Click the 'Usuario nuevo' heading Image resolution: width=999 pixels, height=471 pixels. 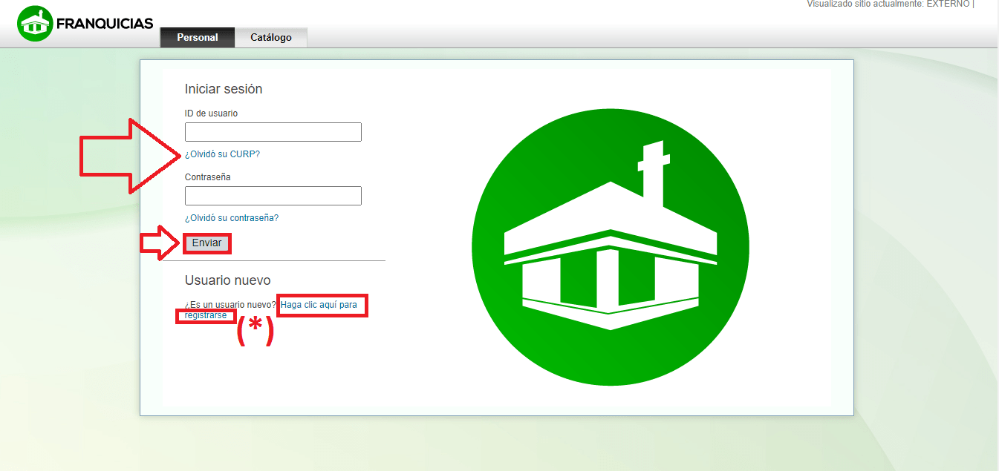click(x=227, y=280)
